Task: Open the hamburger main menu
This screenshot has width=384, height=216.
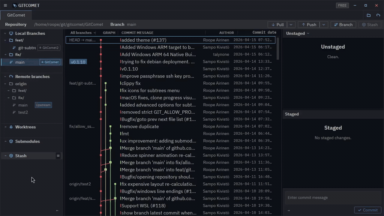Action: tap(5, 5)
